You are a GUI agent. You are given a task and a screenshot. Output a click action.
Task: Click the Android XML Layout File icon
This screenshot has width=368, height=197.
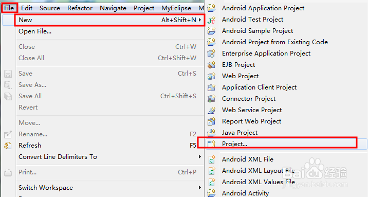click(212, 171)
